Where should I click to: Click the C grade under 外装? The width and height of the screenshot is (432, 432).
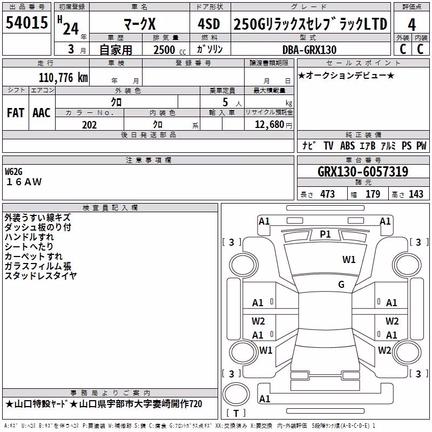[x=403, y=49]
